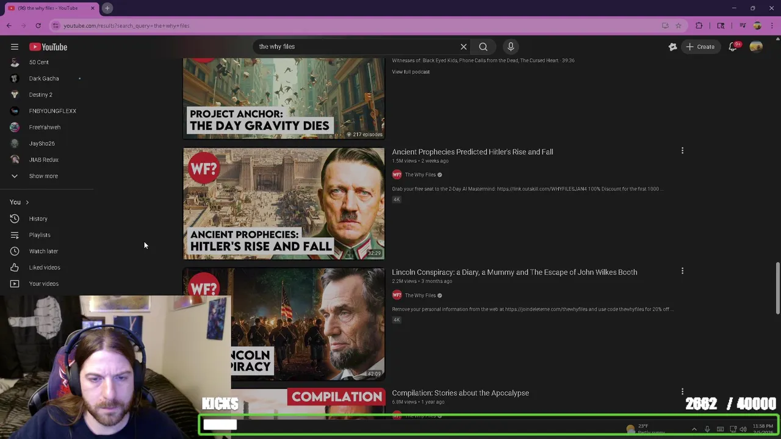The image size is (781, 439).
Task: Open 'Compilation: Stories about the Apocalypse' title
Action: (x=460, y=393)
